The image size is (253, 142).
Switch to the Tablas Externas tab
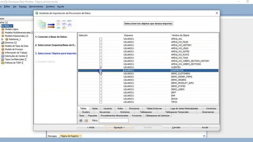(x=154, y=108)
